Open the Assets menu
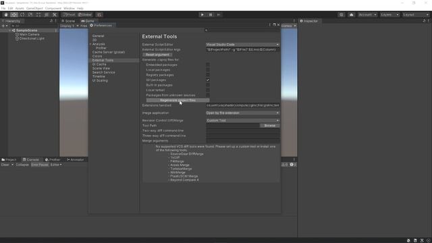The image size is (432, 243). click(x=20, y=9)
